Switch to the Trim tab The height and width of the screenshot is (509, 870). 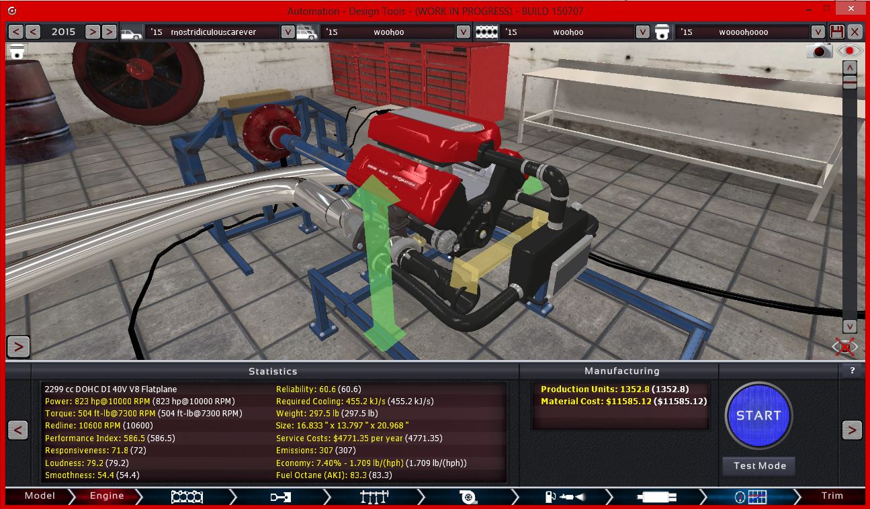coord(832,496)
